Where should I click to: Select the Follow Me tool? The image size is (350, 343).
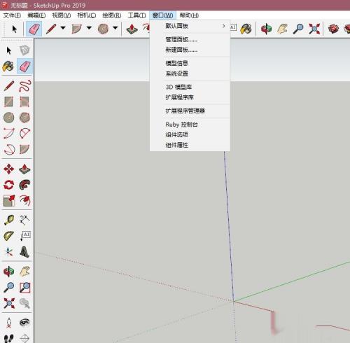[24, 185]
